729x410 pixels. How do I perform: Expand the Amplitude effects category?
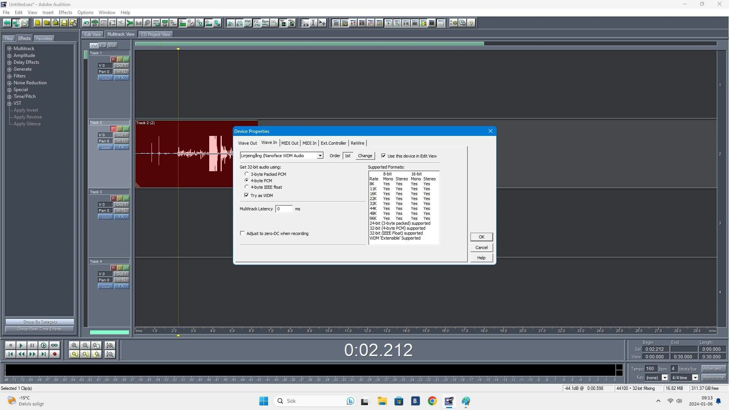pyautogui.click(x=9, y=55)
